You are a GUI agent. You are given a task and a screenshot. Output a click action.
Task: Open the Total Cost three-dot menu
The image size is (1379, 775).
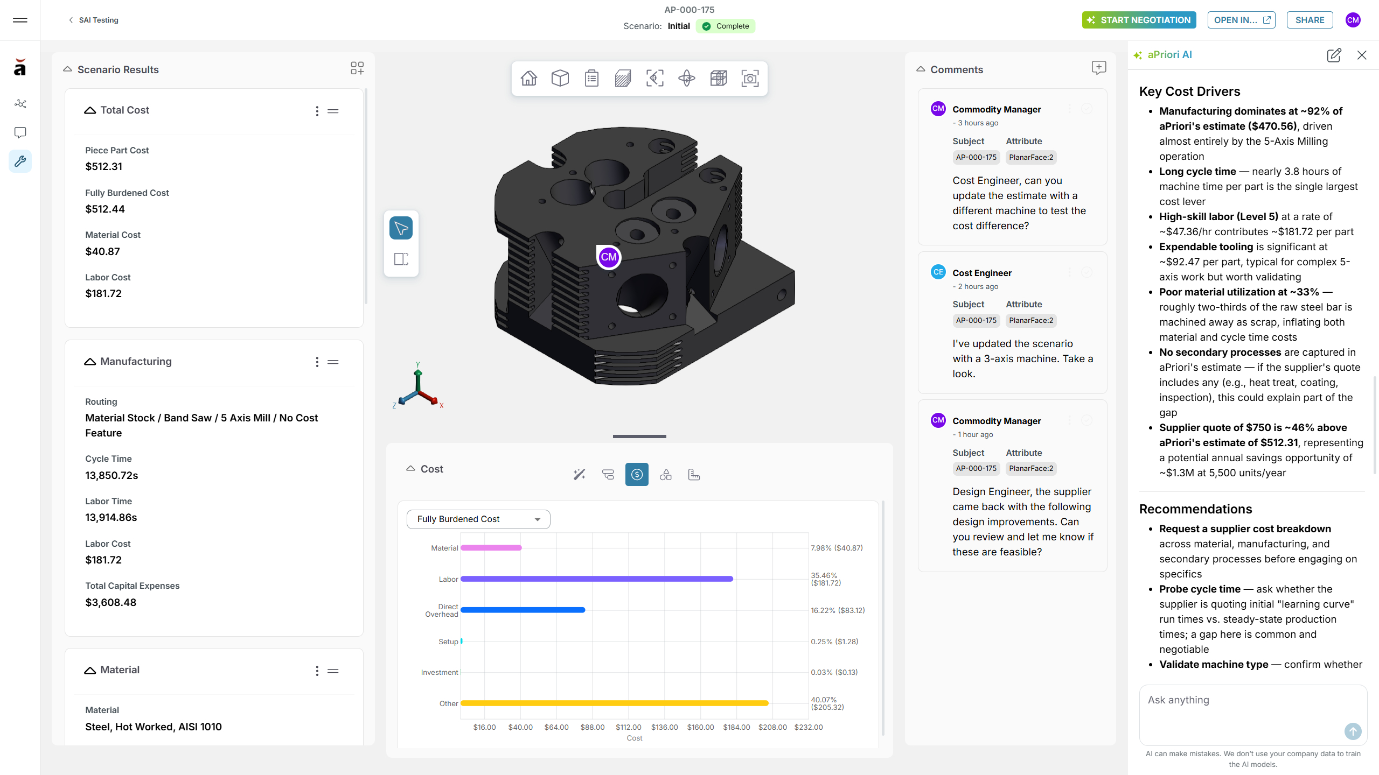click(317, 111)
